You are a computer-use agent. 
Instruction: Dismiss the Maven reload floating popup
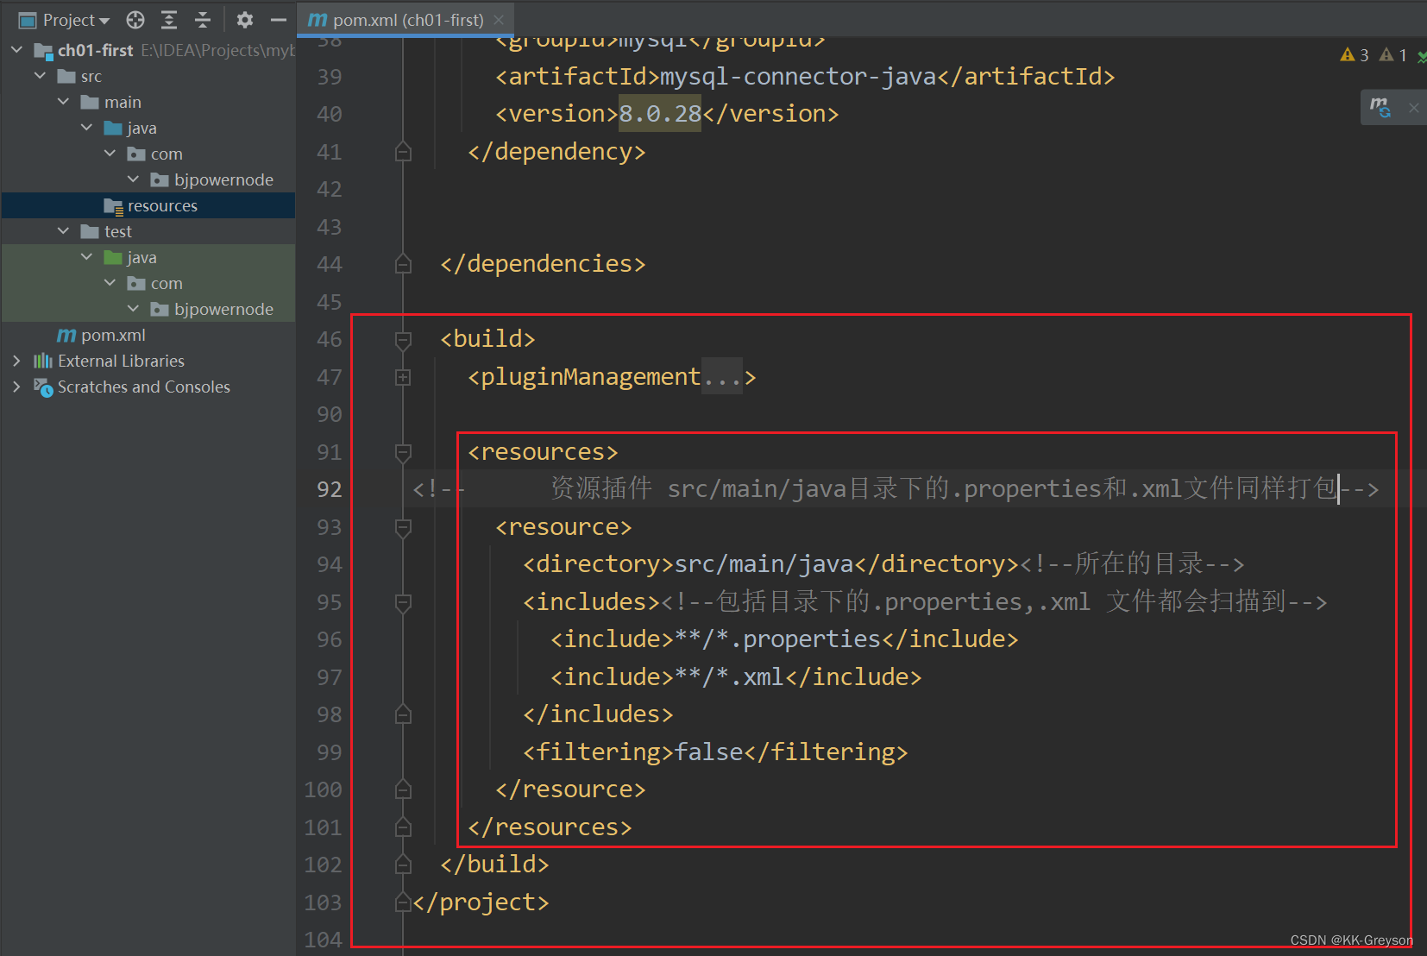(1413, 108)
